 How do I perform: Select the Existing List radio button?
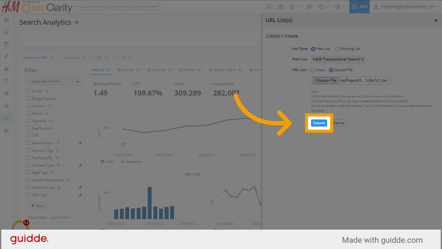338,49
